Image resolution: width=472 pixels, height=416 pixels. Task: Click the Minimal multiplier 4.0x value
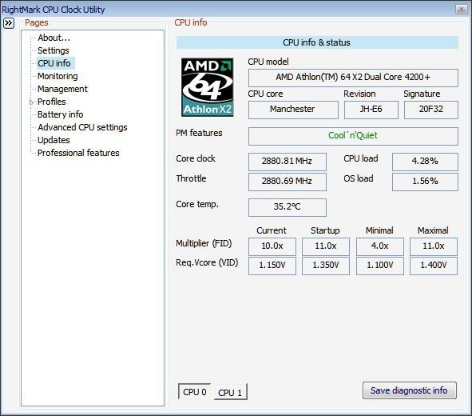pos(380,246)
